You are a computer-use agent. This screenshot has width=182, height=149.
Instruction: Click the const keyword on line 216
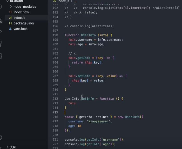pyautogui.click(x=69, y=117)
